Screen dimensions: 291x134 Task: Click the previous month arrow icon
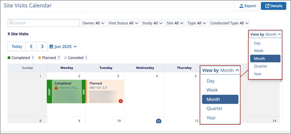click(31, 46)
